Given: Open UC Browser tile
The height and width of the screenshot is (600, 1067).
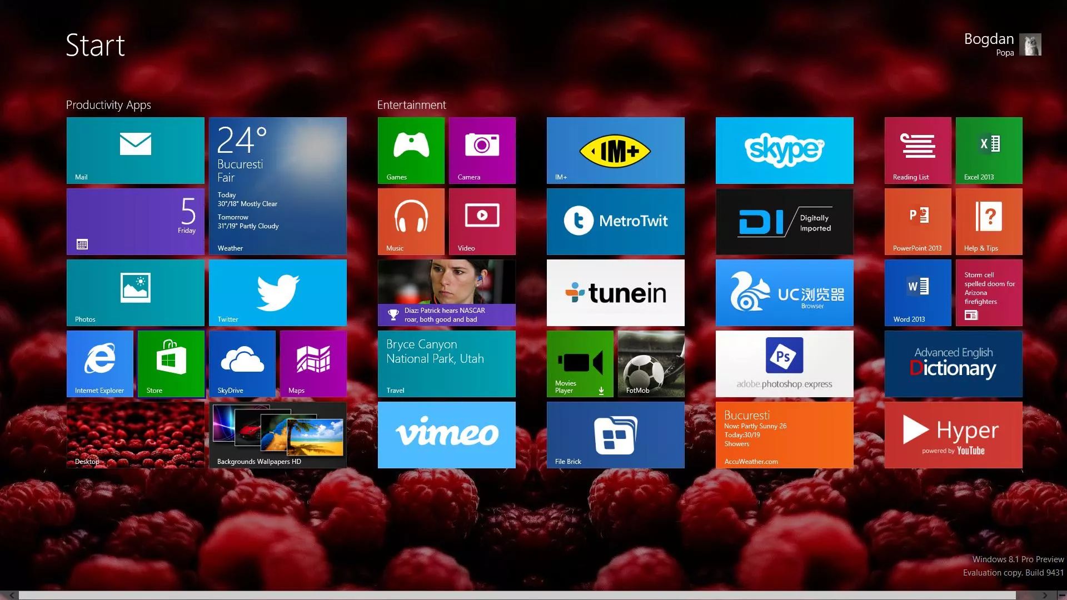Looking at the screenshot, I should (784, 292).
